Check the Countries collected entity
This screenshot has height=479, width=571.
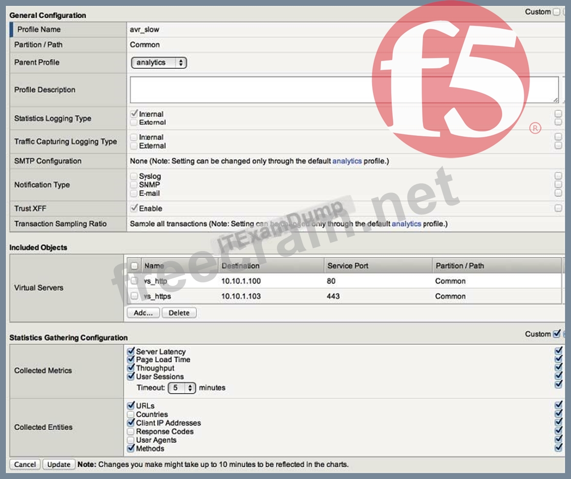[131, 414]
